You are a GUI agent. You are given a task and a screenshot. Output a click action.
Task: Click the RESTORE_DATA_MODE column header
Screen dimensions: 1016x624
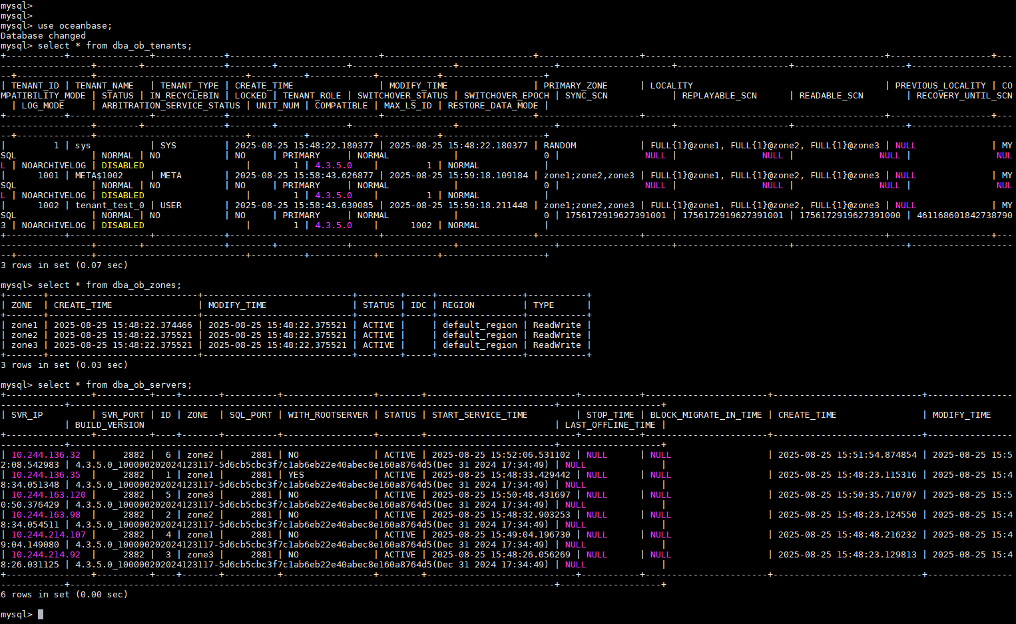[493, 106]
